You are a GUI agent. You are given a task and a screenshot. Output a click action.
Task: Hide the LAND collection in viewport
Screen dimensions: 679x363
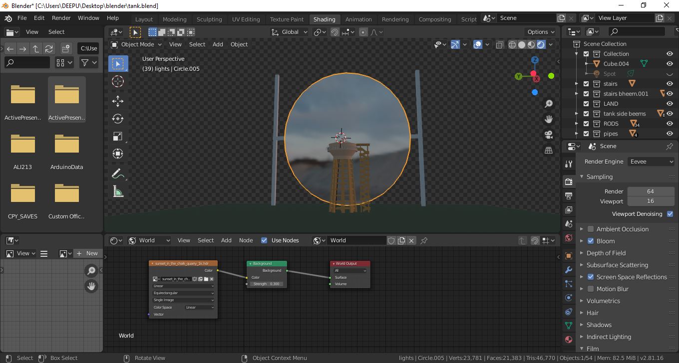click(x=670, y=104)
